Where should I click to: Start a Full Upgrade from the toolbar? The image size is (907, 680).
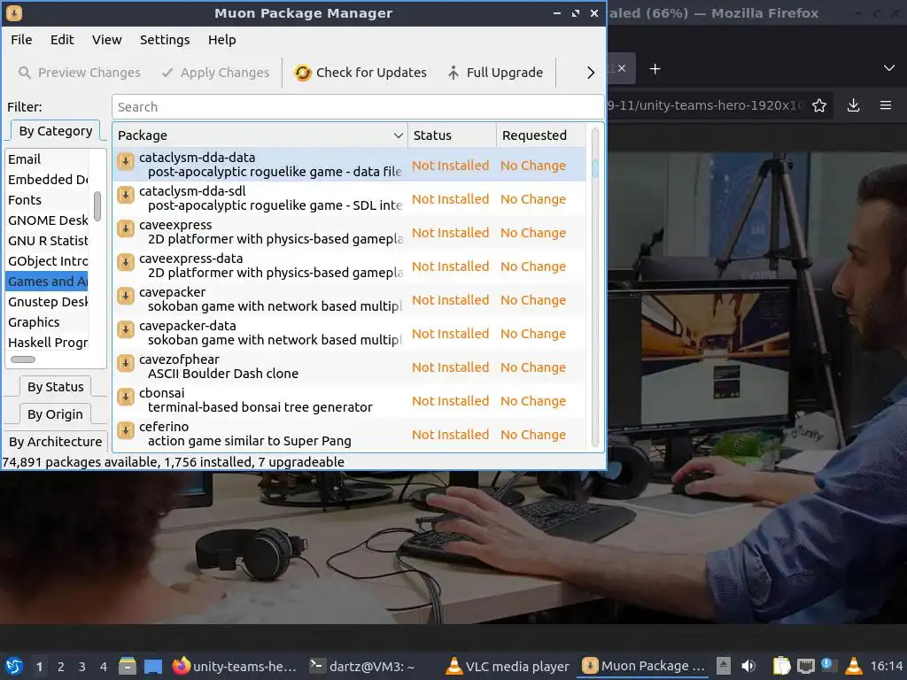pos(495,73)
